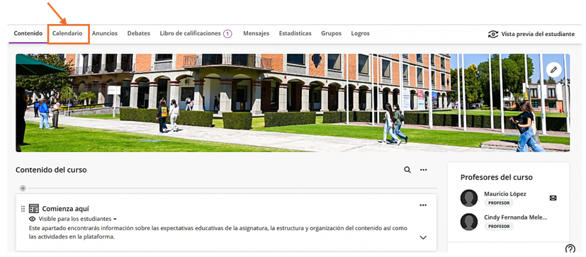The image size is (586, 257).
Task: Open the Comienza aquí item
Action: pos(65,209)
